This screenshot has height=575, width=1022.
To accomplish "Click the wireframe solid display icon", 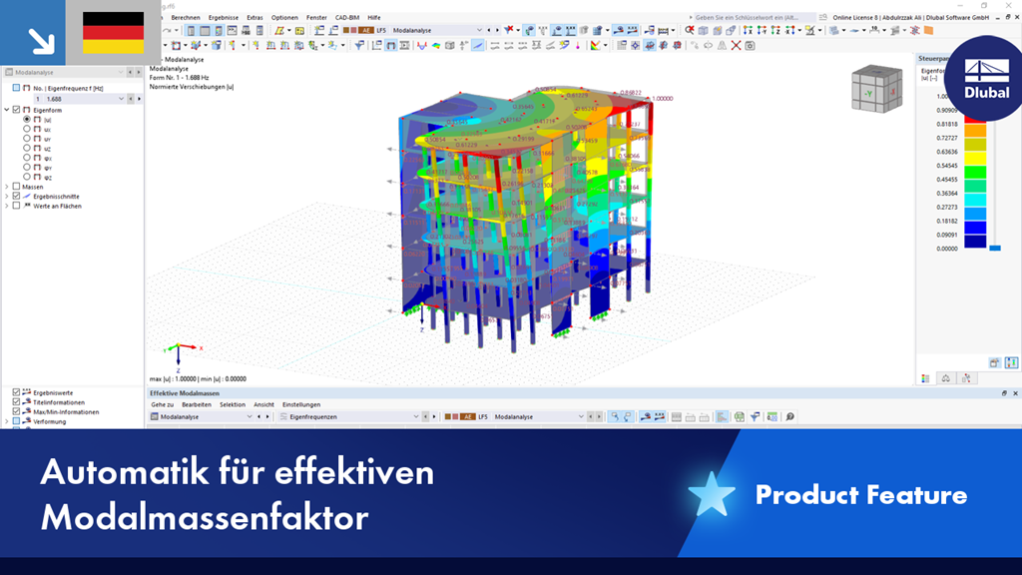I will coord(450,45).
